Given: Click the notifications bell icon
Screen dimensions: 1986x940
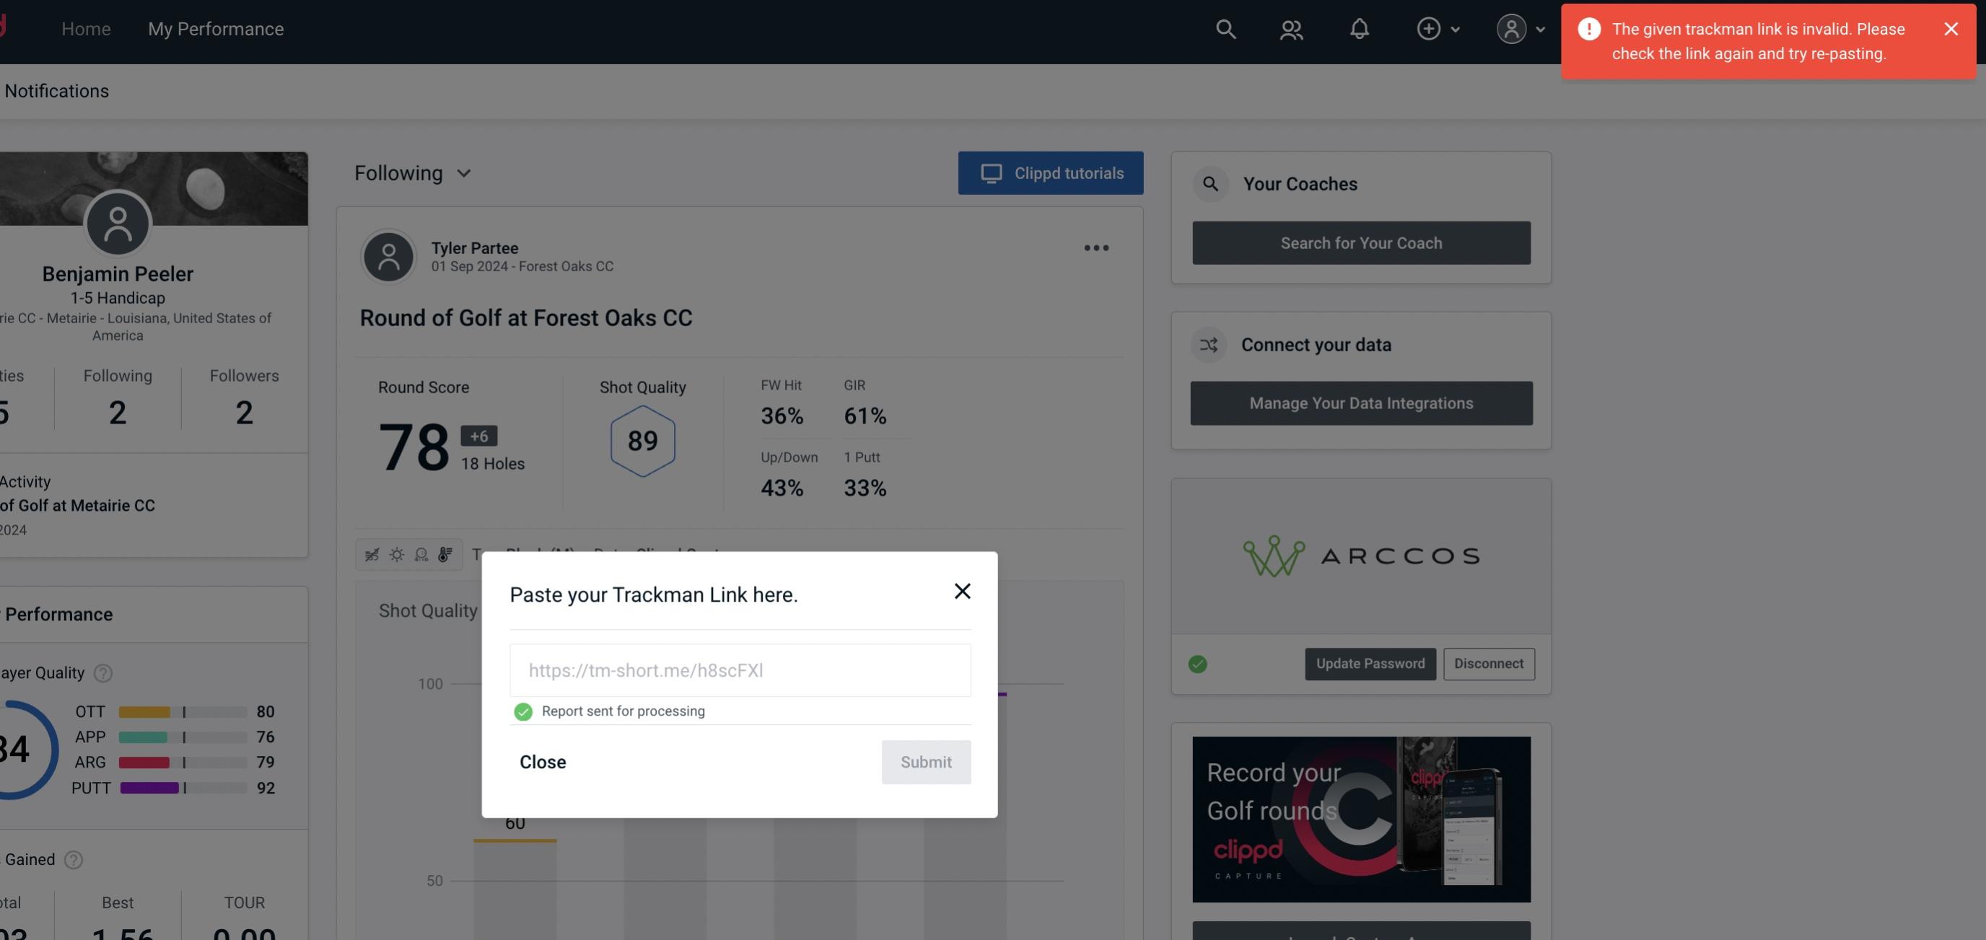Looking at the screenshot, I should click(x=1359, y=28).
